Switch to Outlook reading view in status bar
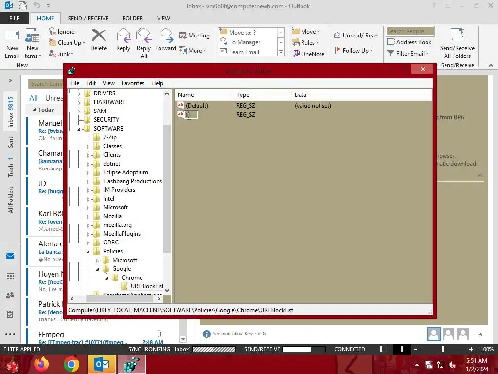Image resolution: width=498 pixels, height=374 pixels. (402, 349)
